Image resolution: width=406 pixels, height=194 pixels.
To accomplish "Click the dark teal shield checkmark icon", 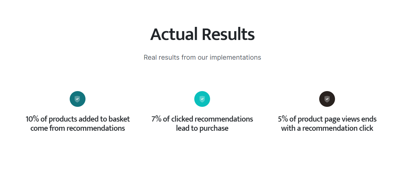I will (x=78, y=99).
